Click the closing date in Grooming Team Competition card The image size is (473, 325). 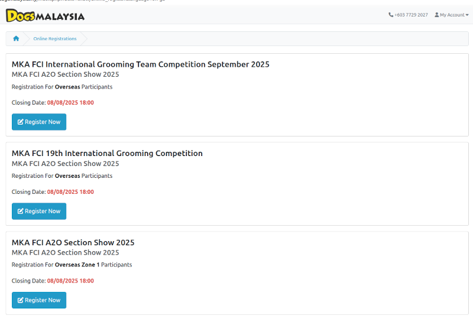(70, 102)
